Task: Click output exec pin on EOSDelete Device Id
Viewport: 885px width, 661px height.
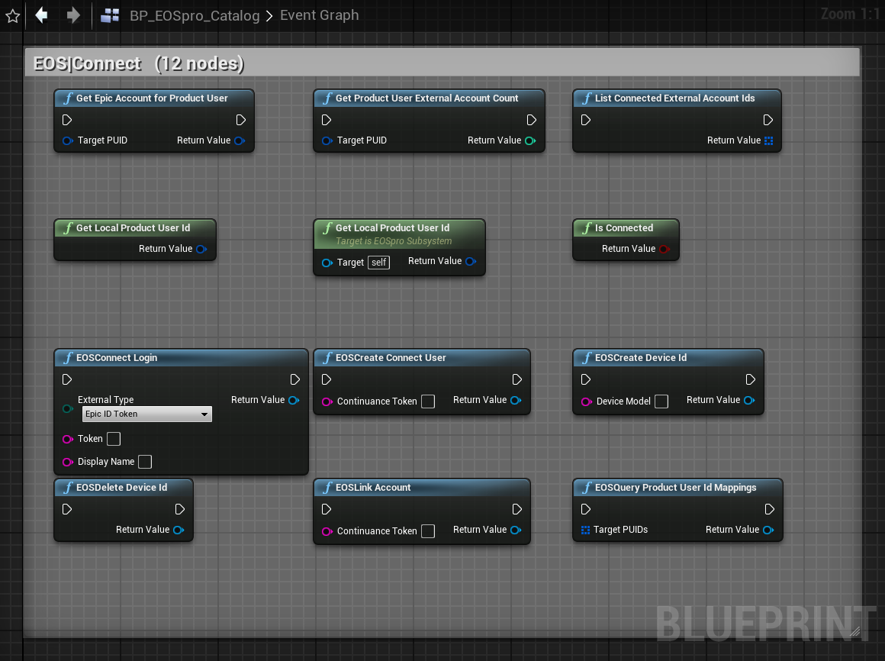Action: (x=180, y=509)
